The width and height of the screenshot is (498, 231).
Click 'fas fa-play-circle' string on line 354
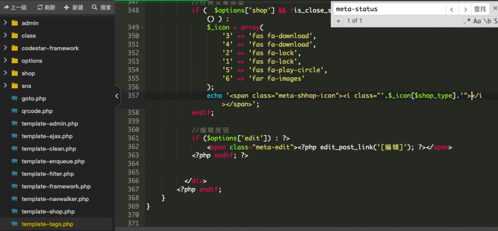pos(286,70)
